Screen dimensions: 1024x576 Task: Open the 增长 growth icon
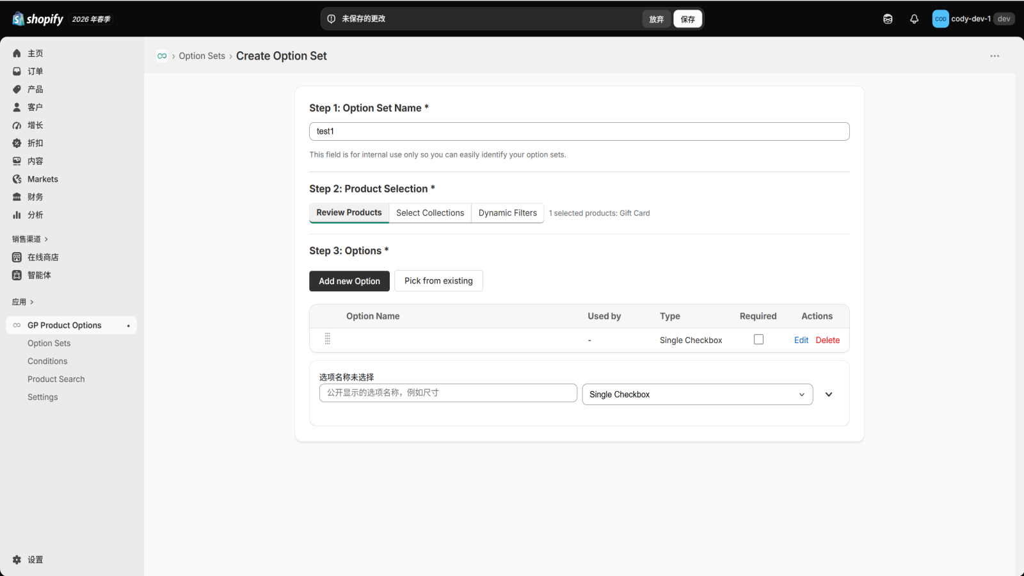pos(17,125)
